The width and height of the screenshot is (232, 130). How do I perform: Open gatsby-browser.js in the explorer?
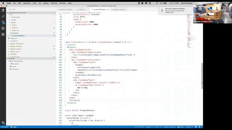pyautogui.click(x=17, y=44)
